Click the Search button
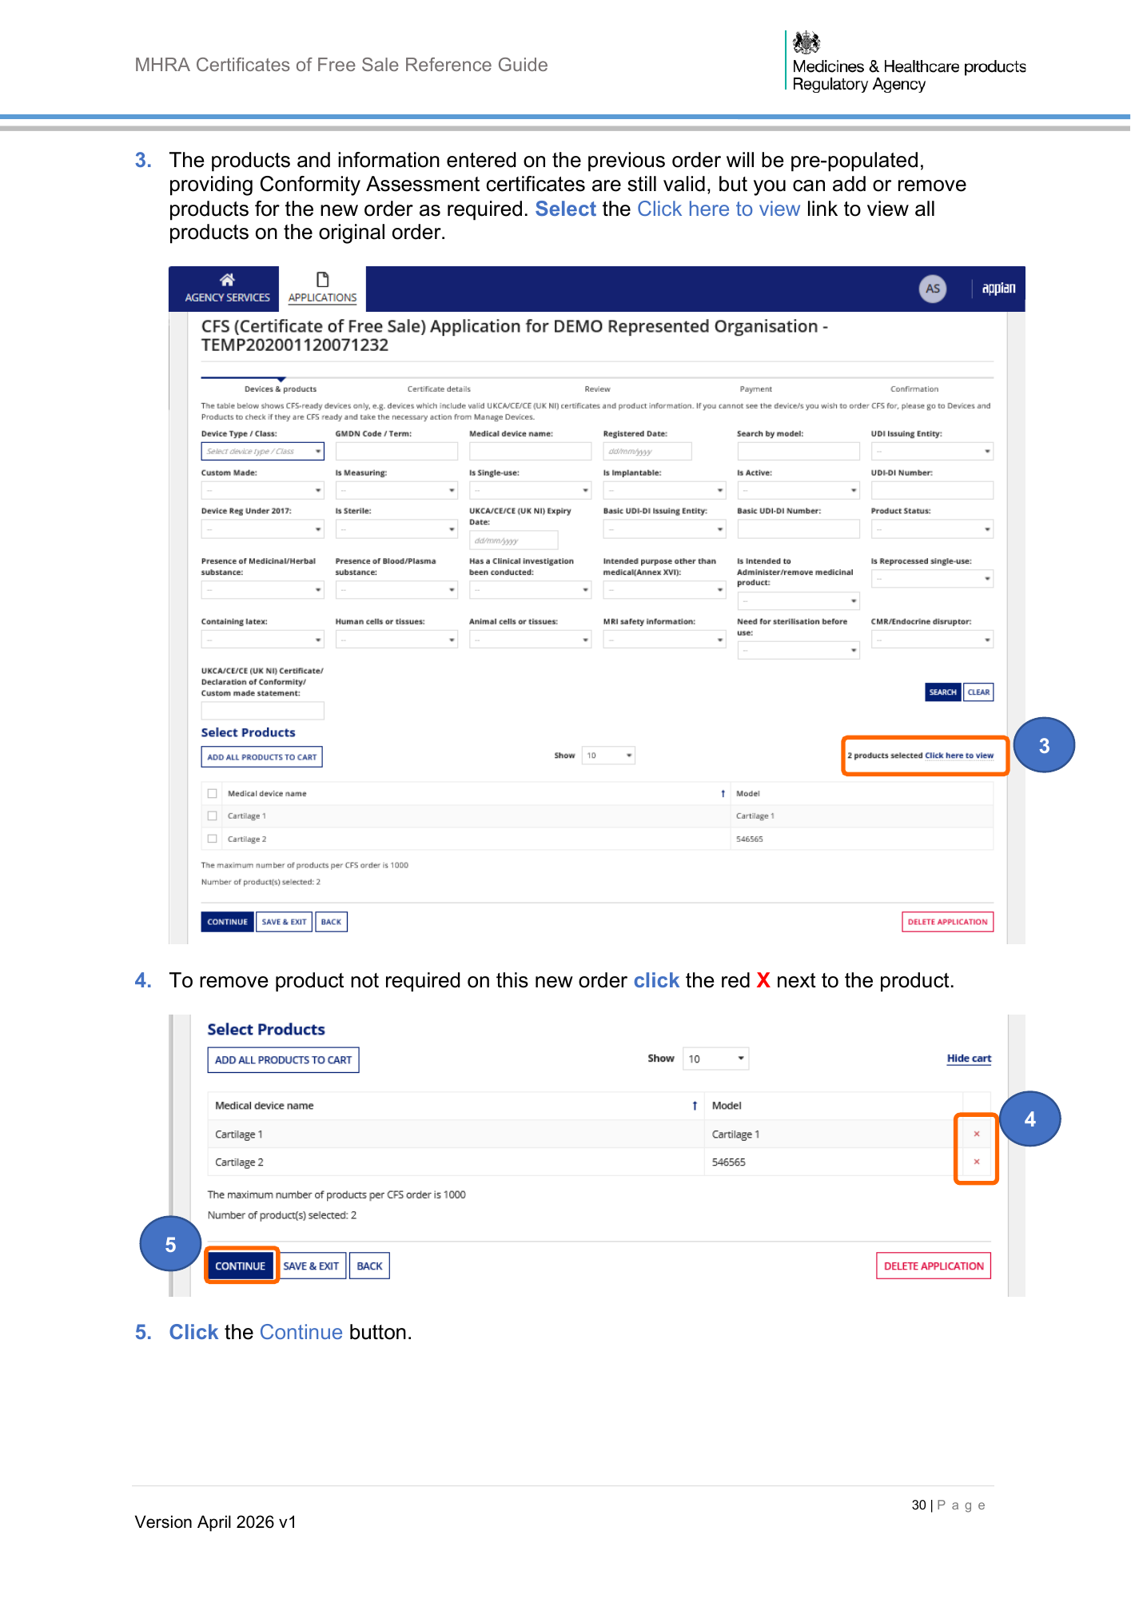 [942, 692]
